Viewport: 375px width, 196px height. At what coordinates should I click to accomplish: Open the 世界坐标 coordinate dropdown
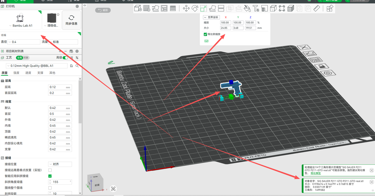point(212,17)
